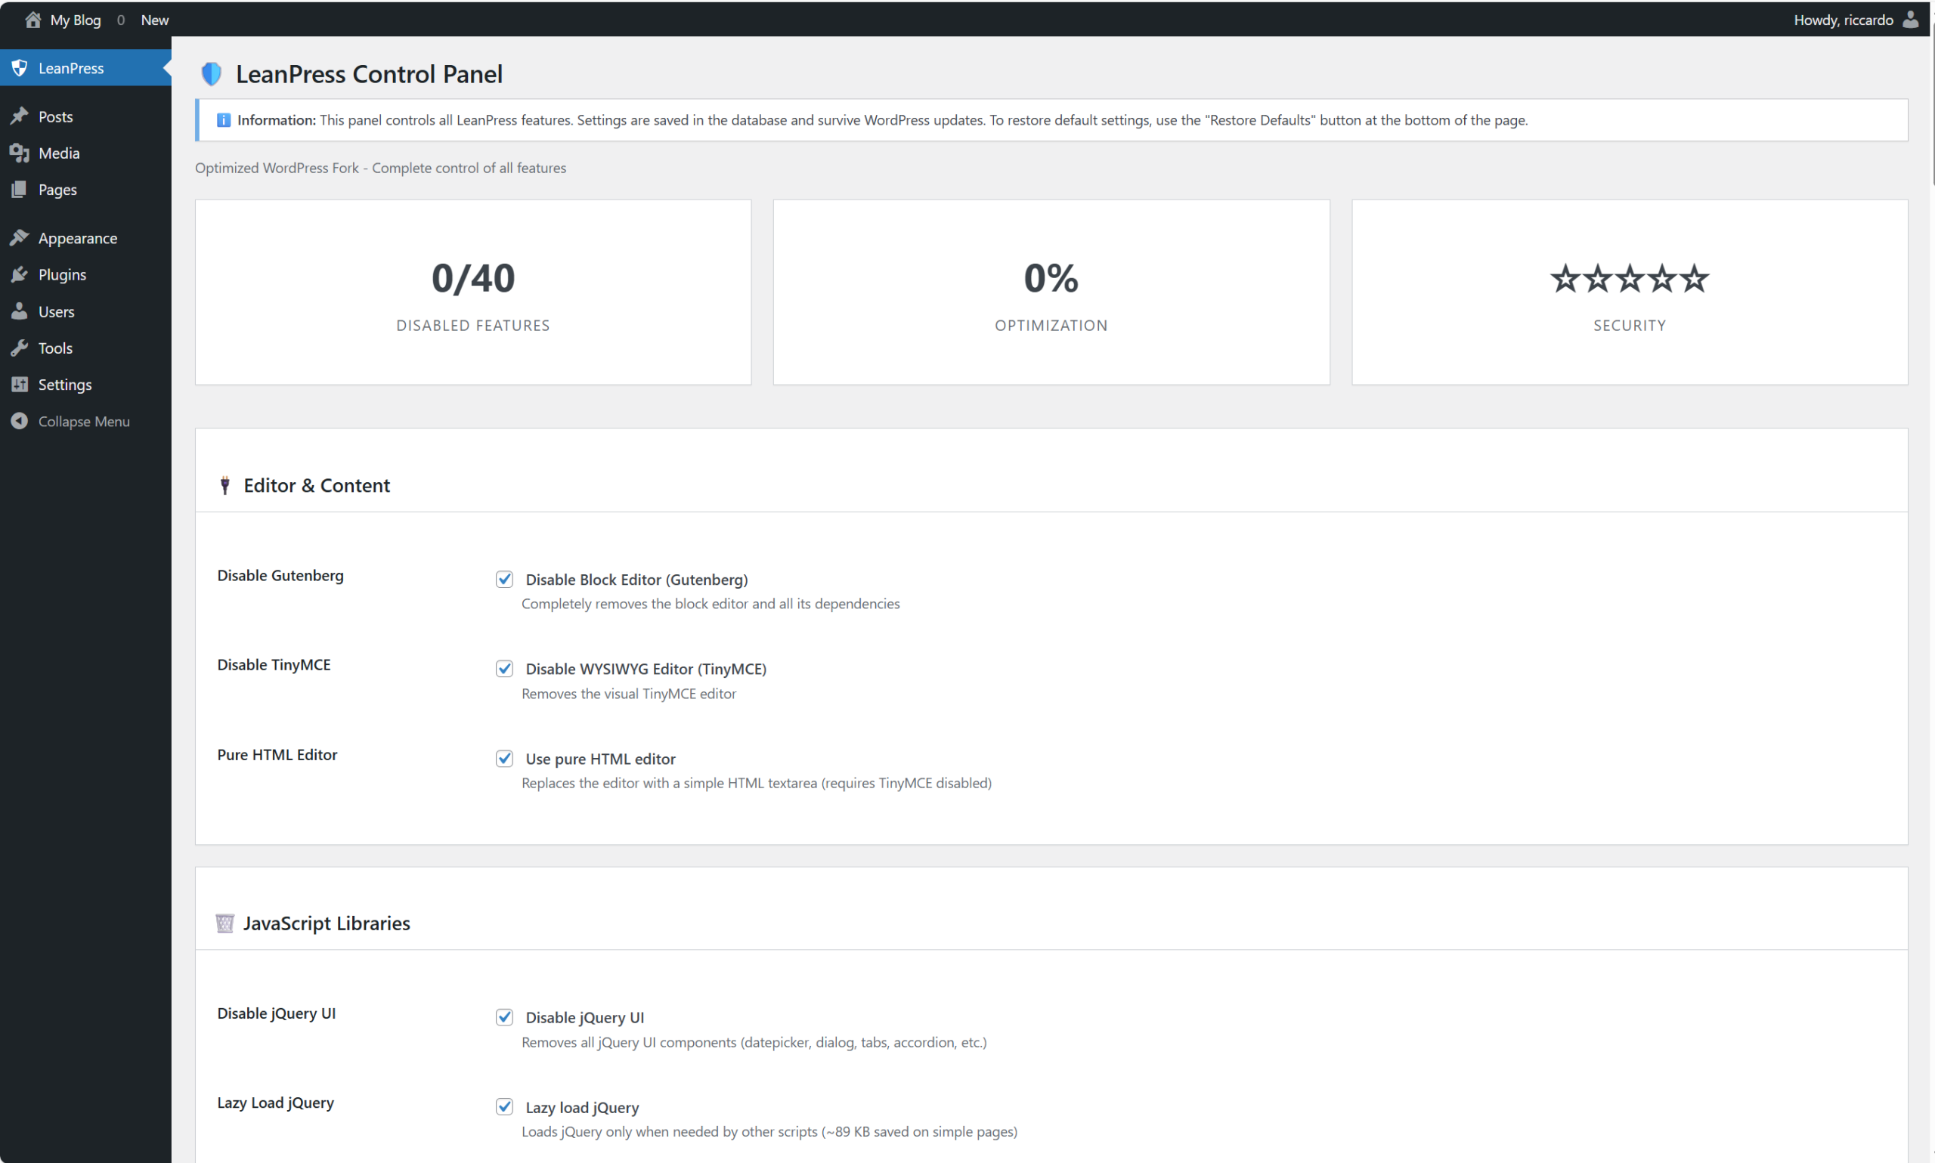Click the Appearance brush icon
1935x1163 pixels.
pyautogui.click(x=20, y=237)
